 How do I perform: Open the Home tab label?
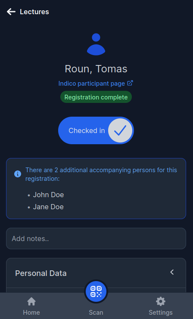[x=31, y=312]
